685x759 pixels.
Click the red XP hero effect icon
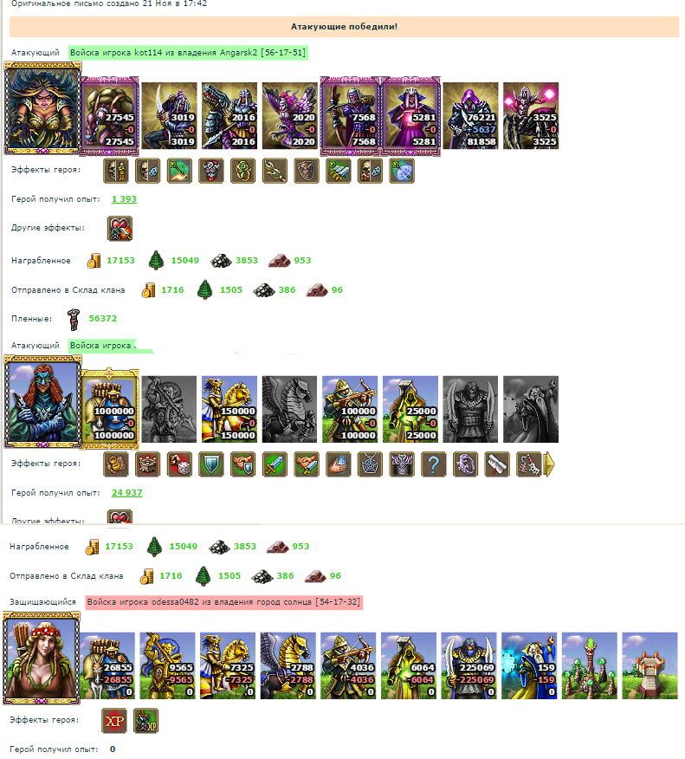click(114, 721)
